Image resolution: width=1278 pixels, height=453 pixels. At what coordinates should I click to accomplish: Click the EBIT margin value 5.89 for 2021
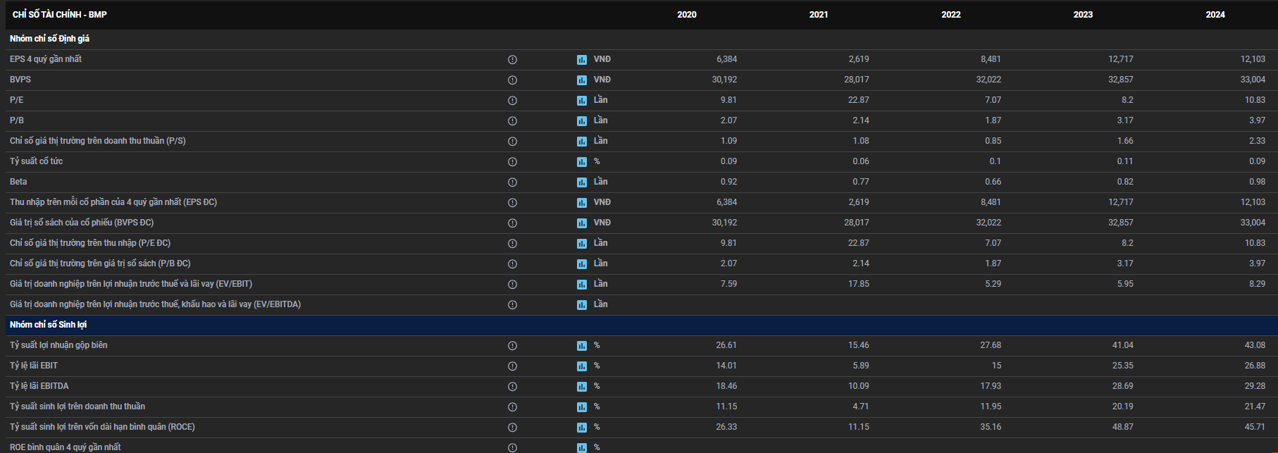point(861,366)
